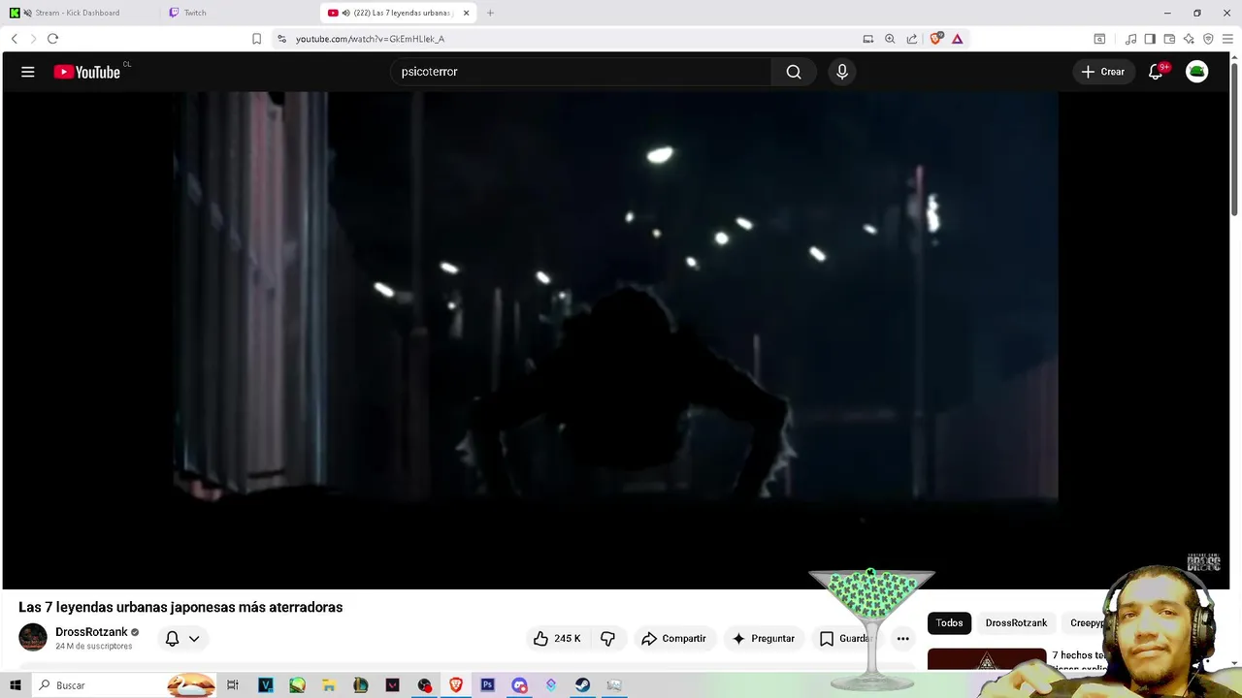Viewport: 1242px width, 698px height.
Task: Open Brave Leo AI sparkle icon
Action: click(1189, 39)
